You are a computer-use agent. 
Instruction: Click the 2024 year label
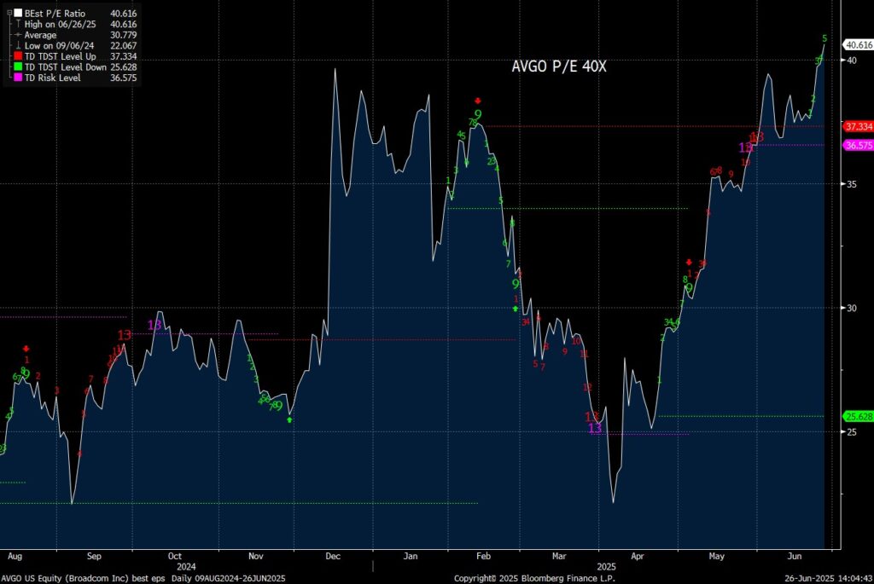[x=186, y=566]
